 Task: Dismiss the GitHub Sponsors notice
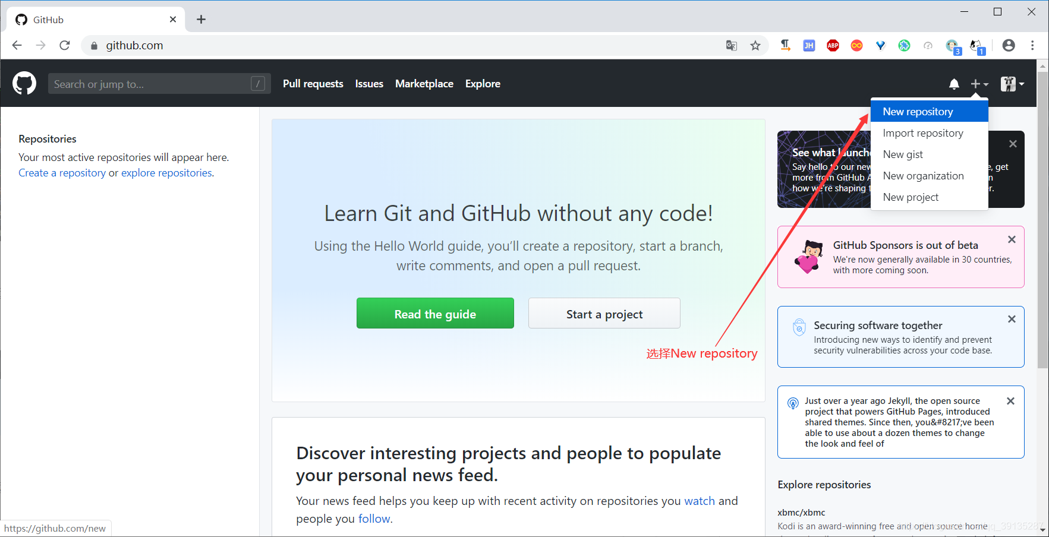[x=1012, y=239]
